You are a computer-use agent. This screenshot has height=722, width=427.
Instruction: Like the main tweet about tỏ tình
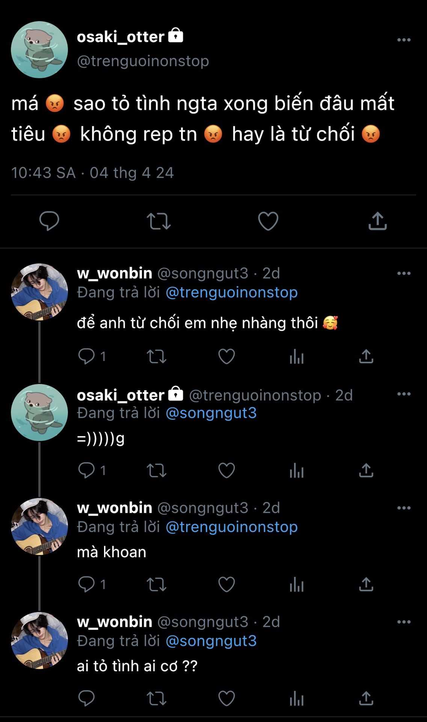[x=268, y=221]
